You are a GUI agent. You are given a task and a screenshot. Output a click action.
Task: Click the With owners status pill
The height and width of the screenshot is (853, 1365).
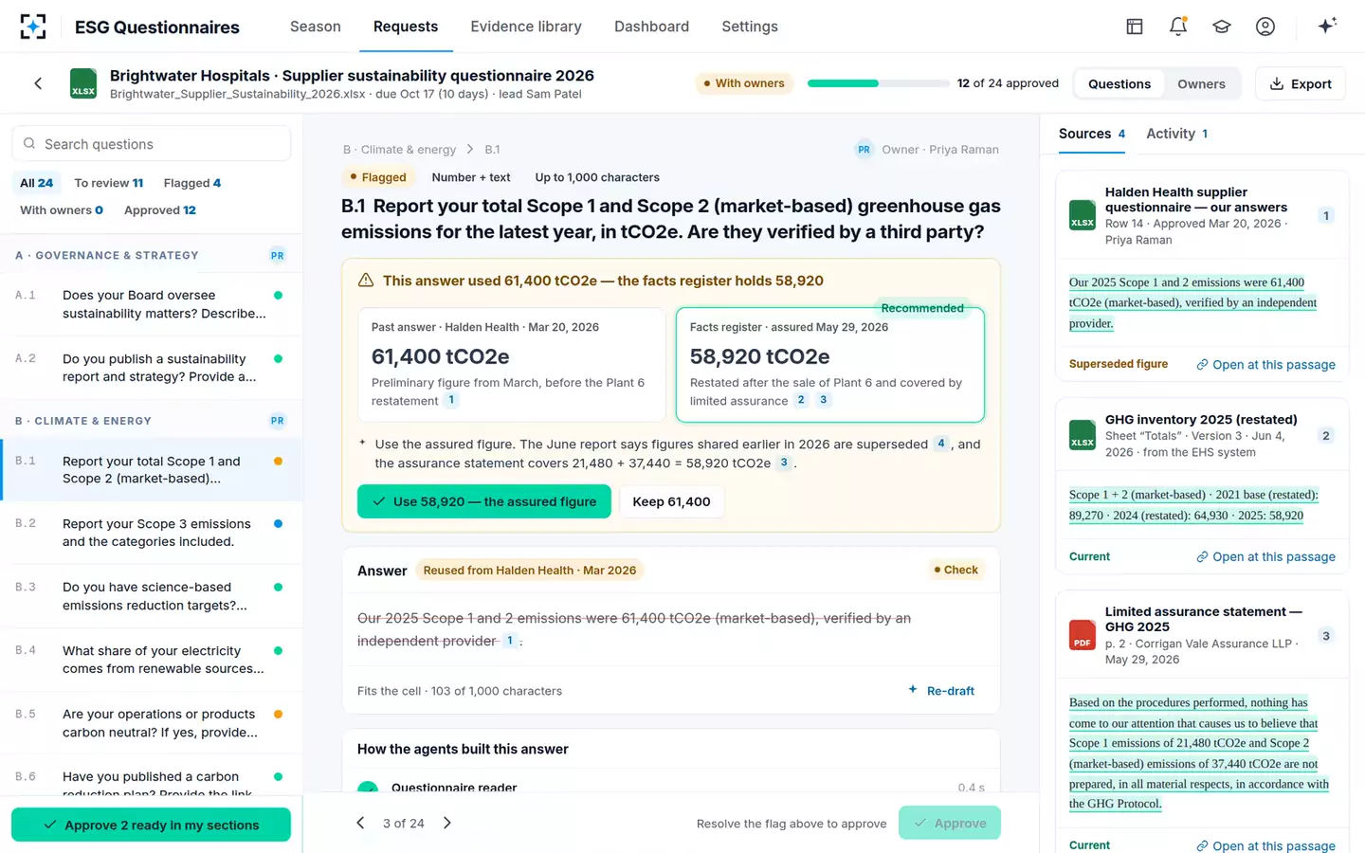tap(744, 83)
